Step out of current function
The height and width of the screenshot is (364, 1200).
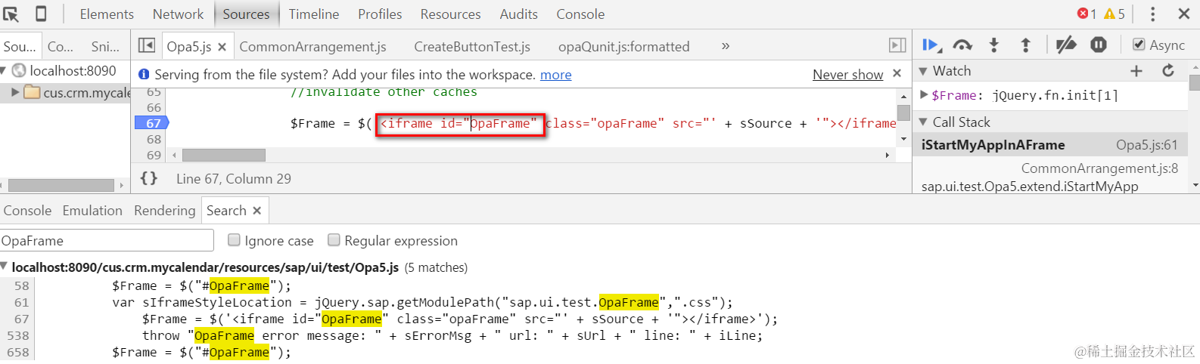pyautogui.click(x=1026, y=45)
